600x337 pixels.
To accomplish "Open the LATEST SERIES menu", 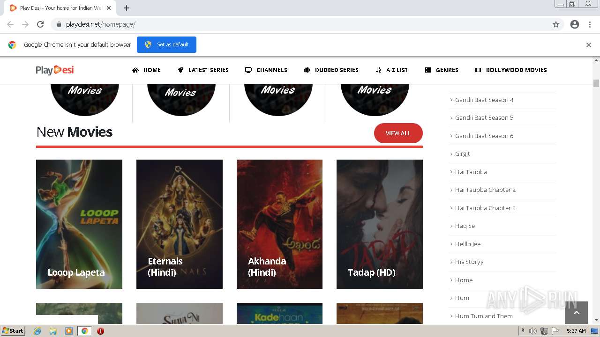I will [203, 70].
